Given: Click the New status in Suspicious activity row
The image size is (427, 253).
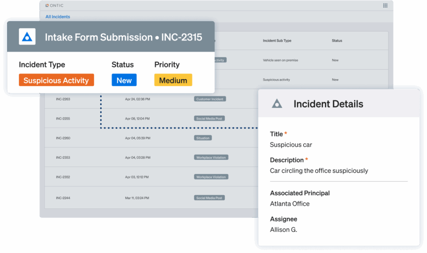Looking at the screenshot, I should [335, 79].
